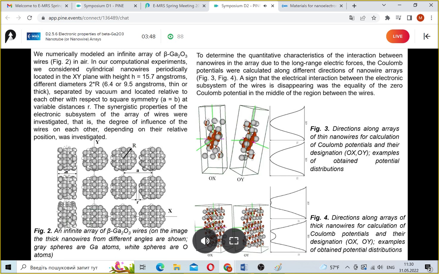Open session title D2.5.6 Electronic properties
Viewport: 439px width, 274px height.
coord(85,36)
